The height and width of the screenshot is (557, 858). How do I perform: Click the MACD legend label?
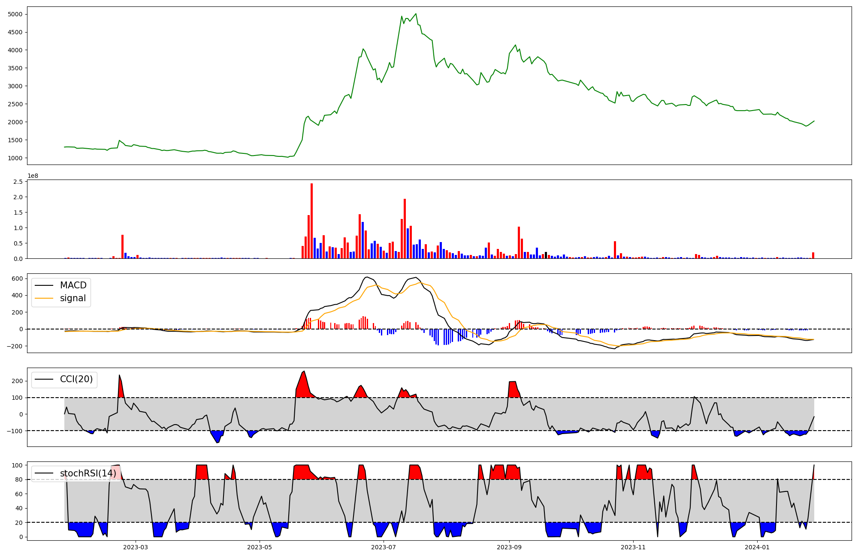73,285
